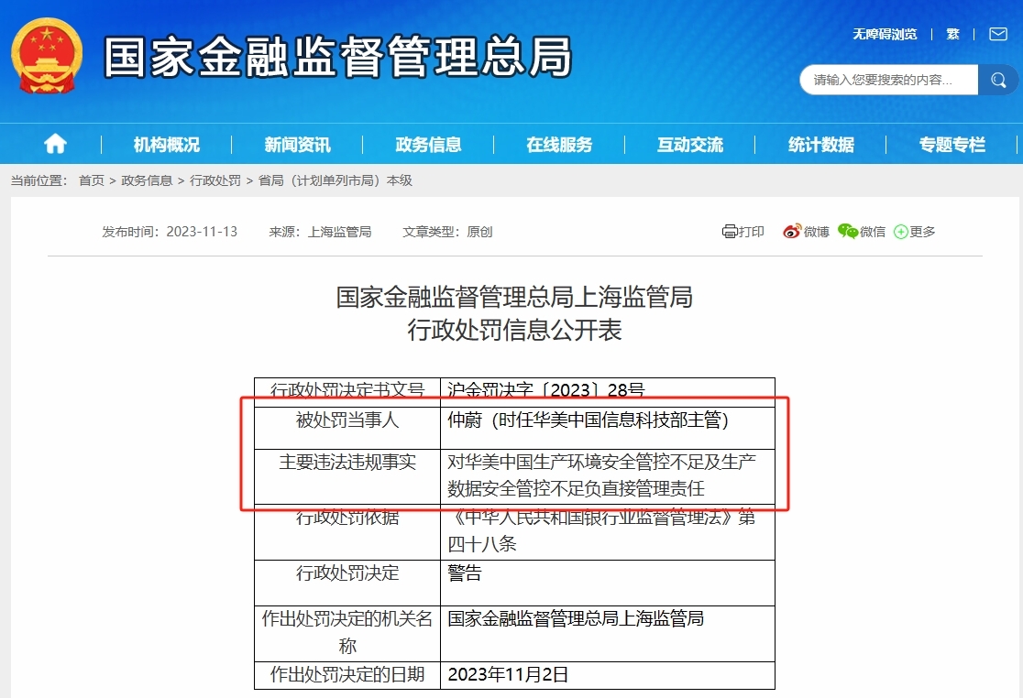Open 统计数据 menu
Viewport: 1023px width, 698px height.
[820, 144]
